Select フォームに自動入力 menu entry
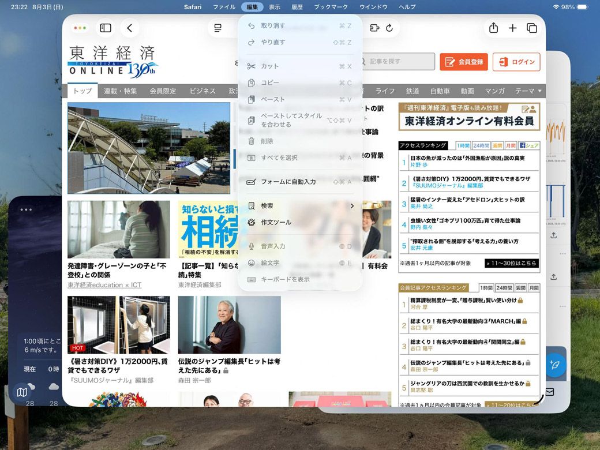The image size is (600, 450). tap(299, 182)
